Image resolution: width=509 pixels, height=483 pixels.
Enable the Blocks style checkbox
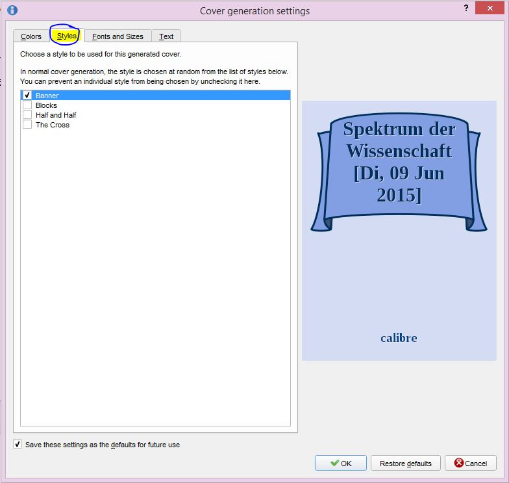point(27,105)
